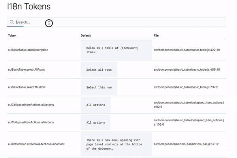237x158 pixels.
Task: Click the "There is a new menu" code block
Action: click(116, 144)
